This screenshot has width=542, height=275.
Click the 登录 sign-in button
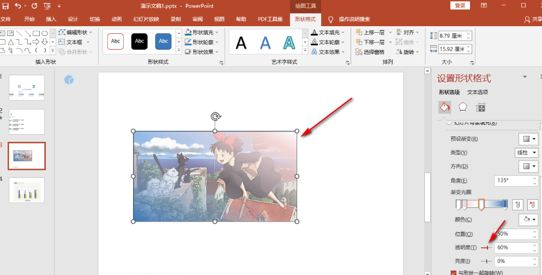460,5
